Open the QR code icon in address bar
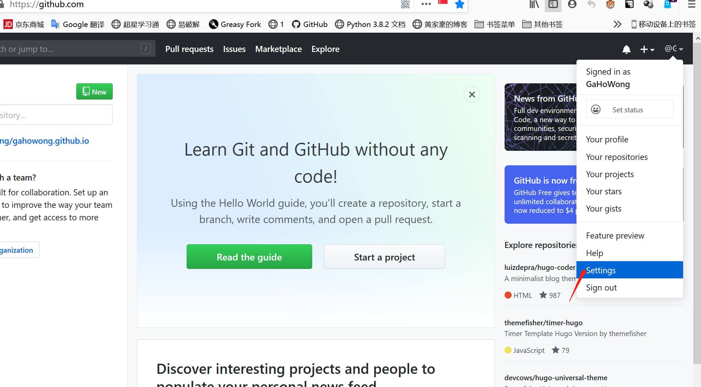Viewport: 701px width, 387px height. (405, 4)
